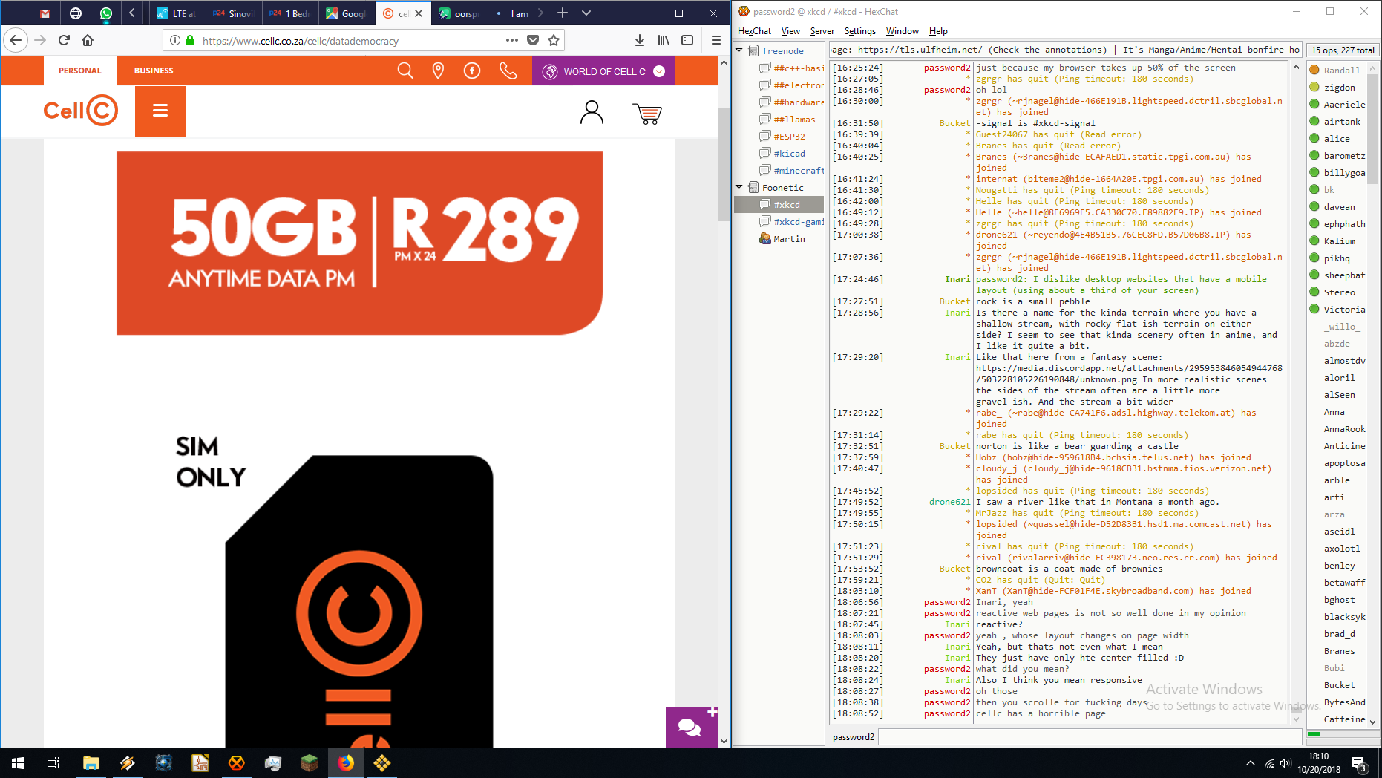Open the Firefox hamburger menu
This screenshot has width=1382, height=778.
click(x=715, y=40)
